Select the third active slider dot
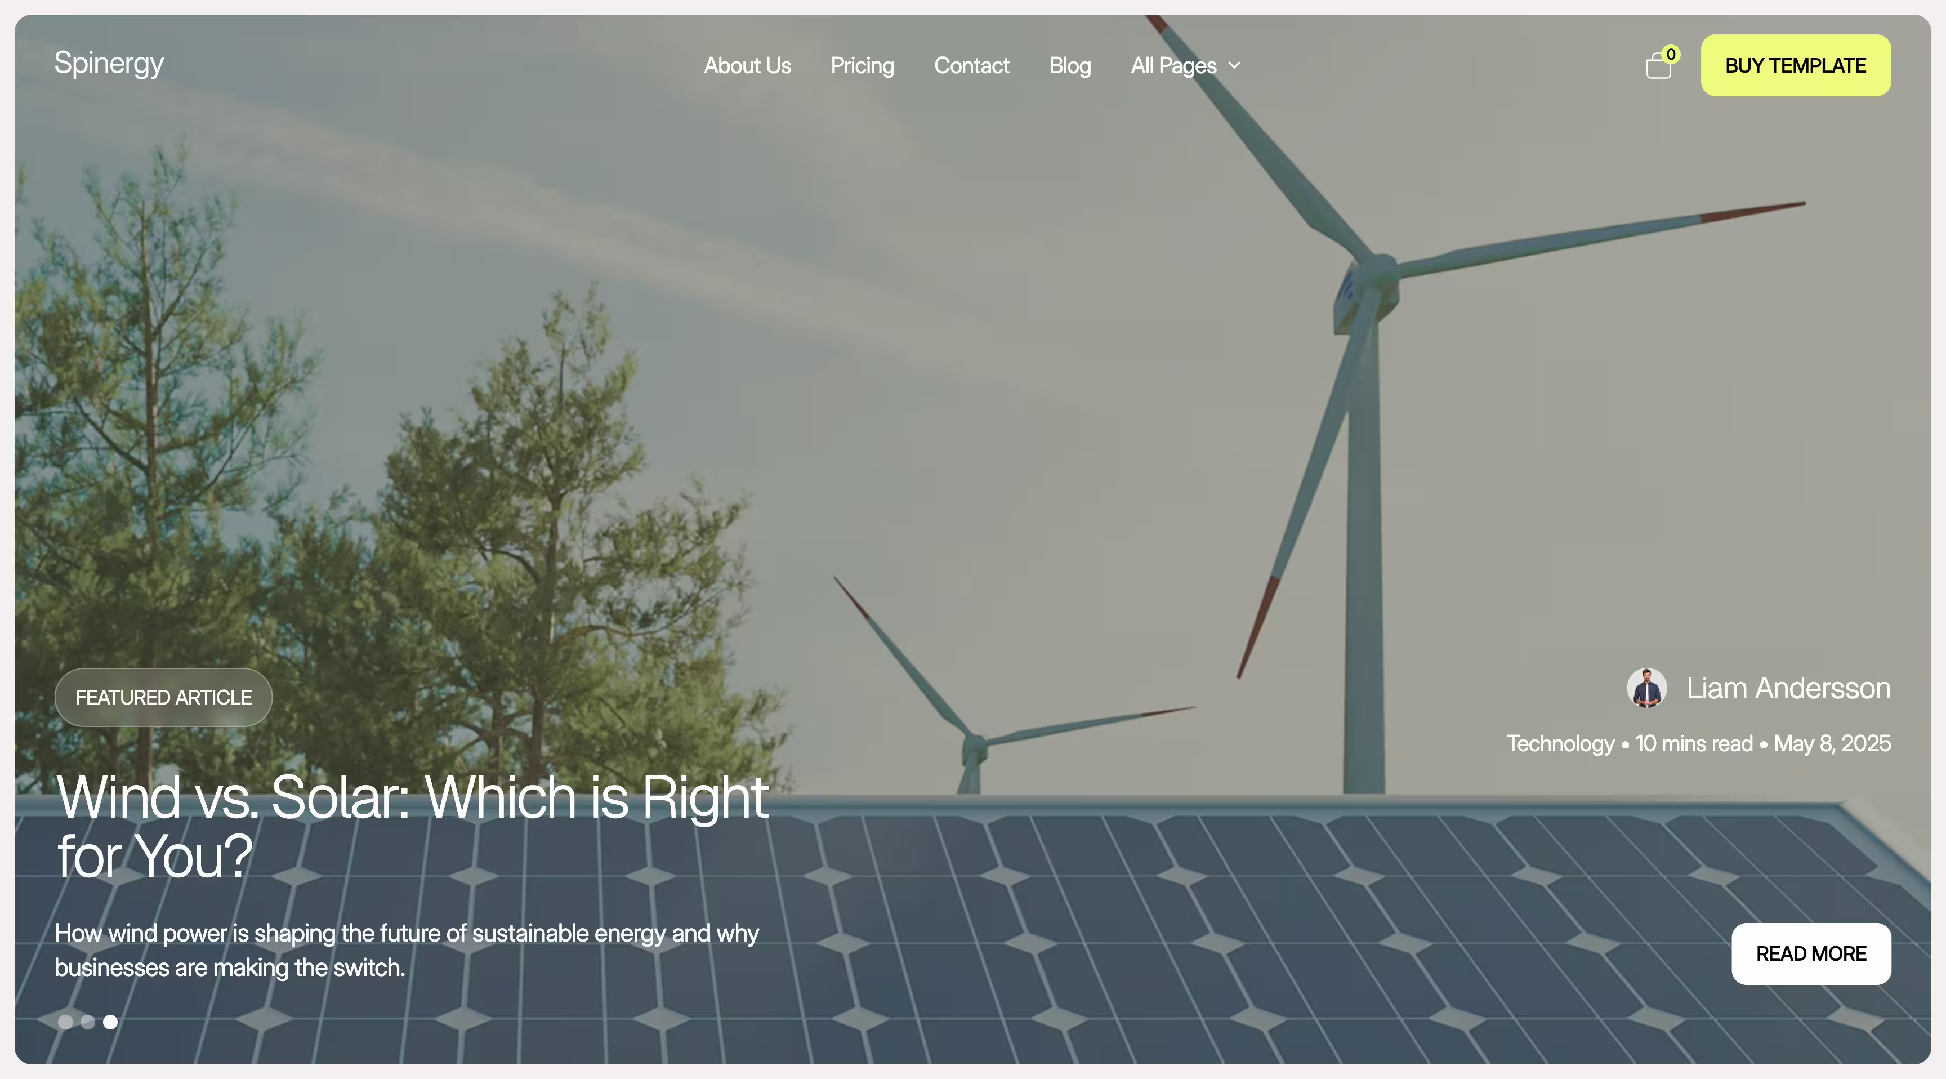Viewport: 1946px width, 1079px height. tap(110, 1022)
